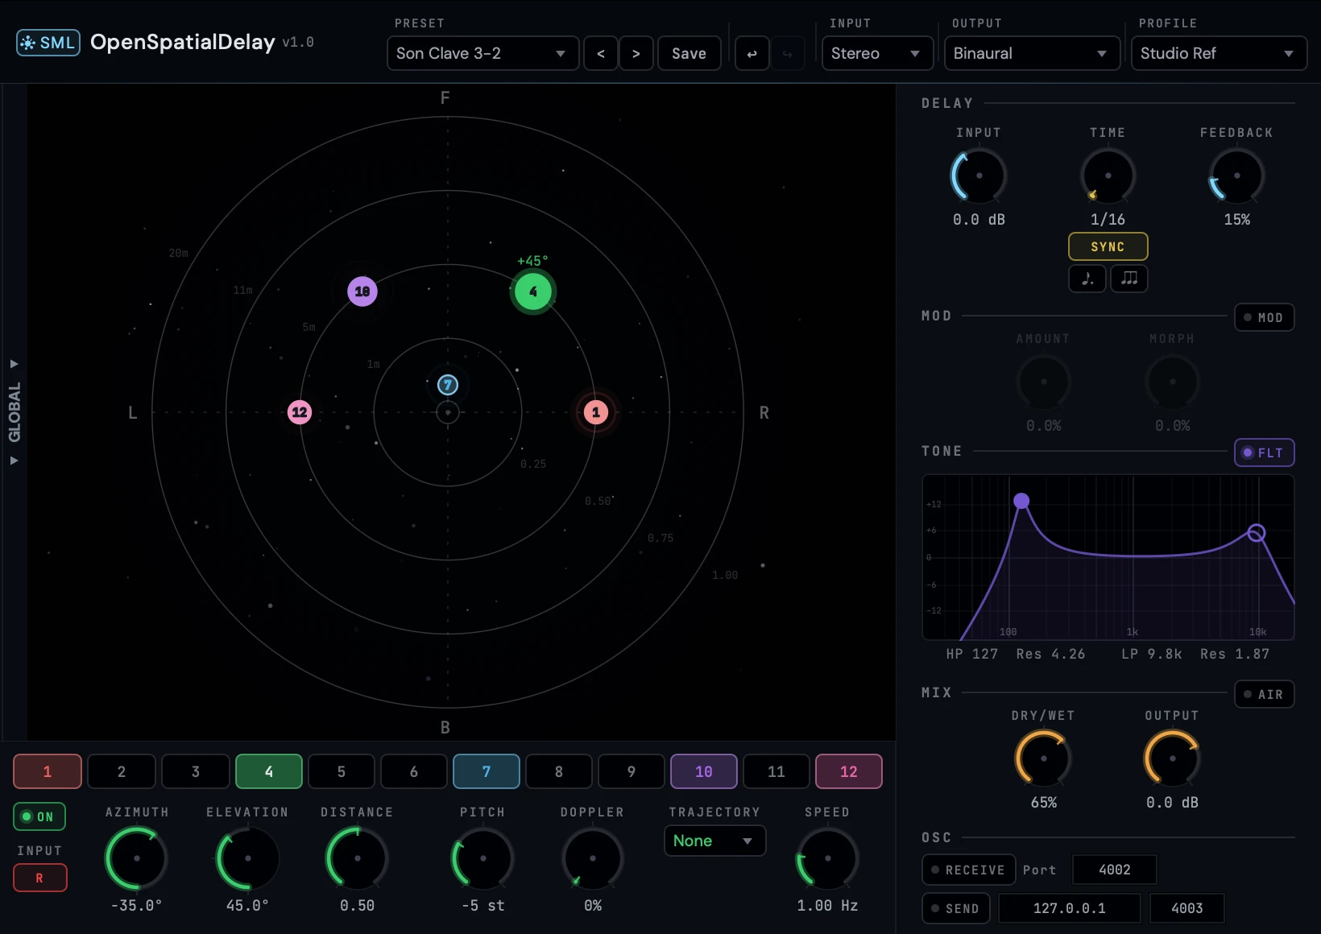Click the GLOBAL sidebar label
The width and height of the screenshot is (1321, 934).
pos(14,412)
